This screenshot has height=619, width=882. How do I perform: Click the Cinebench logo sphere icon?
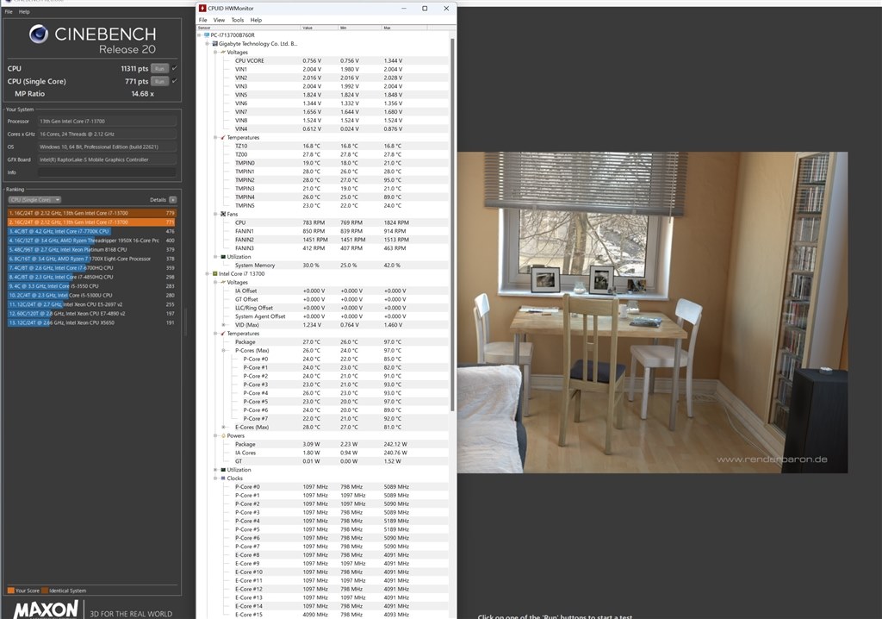pyautogui.click(x=39, y=34)
